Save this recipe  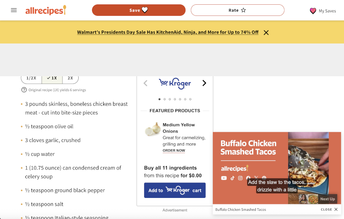[x=138, y=10]
